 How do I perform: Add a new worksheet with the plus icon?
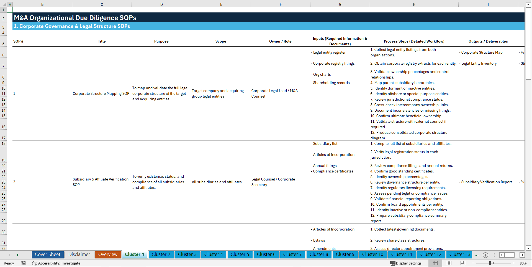click(x=485, y=255)
